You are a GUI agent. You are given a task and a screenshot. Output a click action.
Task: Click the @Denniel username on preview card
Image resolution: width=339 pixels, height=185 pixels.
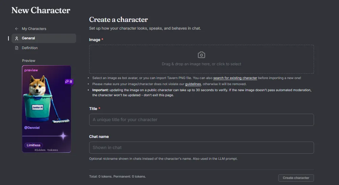(32, 128)
